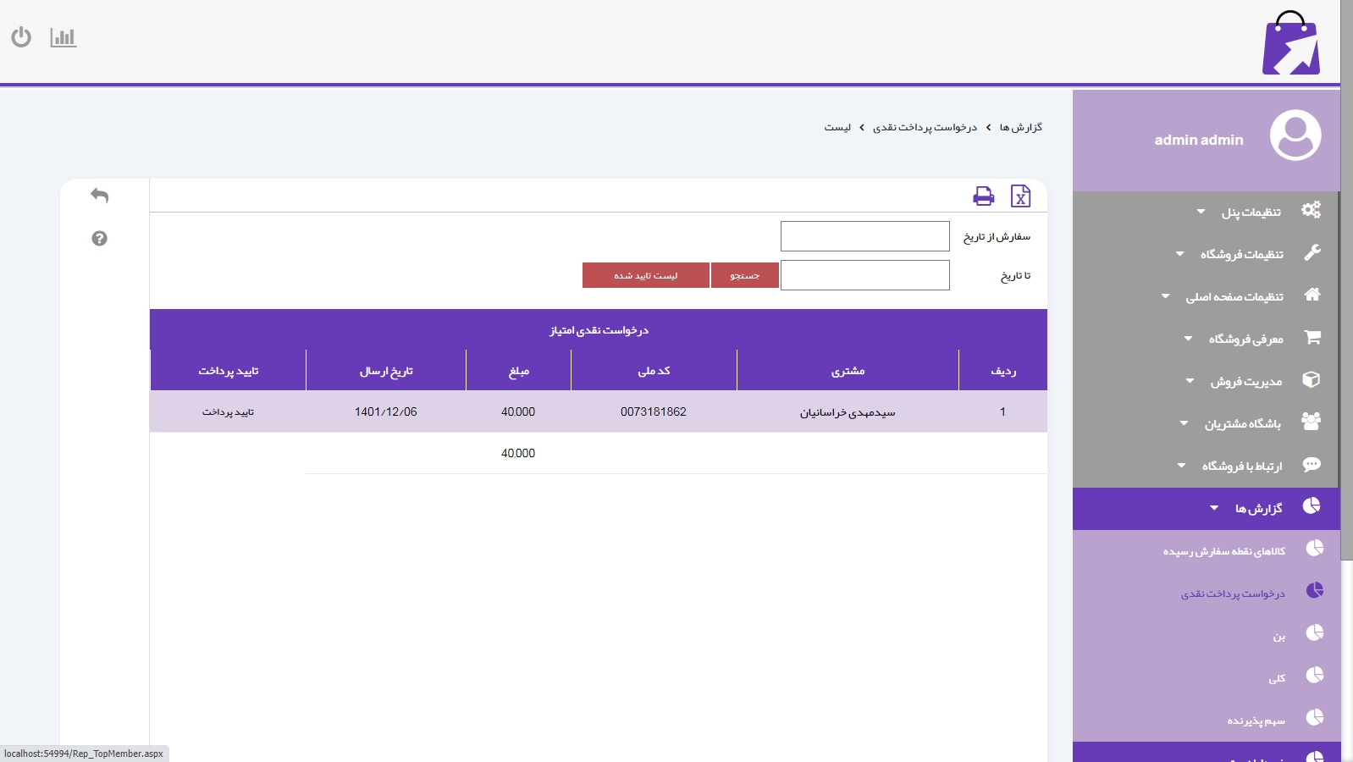Collapse the گزارش ها menu section

pos(1257,508)
